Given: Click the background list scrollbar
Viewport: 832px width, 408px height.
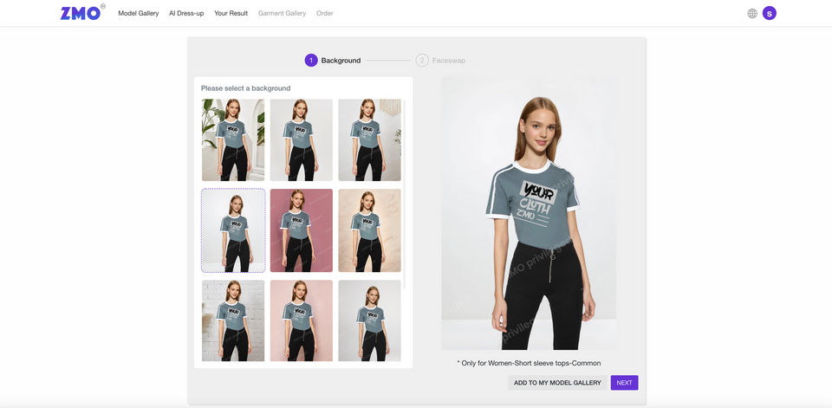Looking at the screenshot, I should pos(406,199).
